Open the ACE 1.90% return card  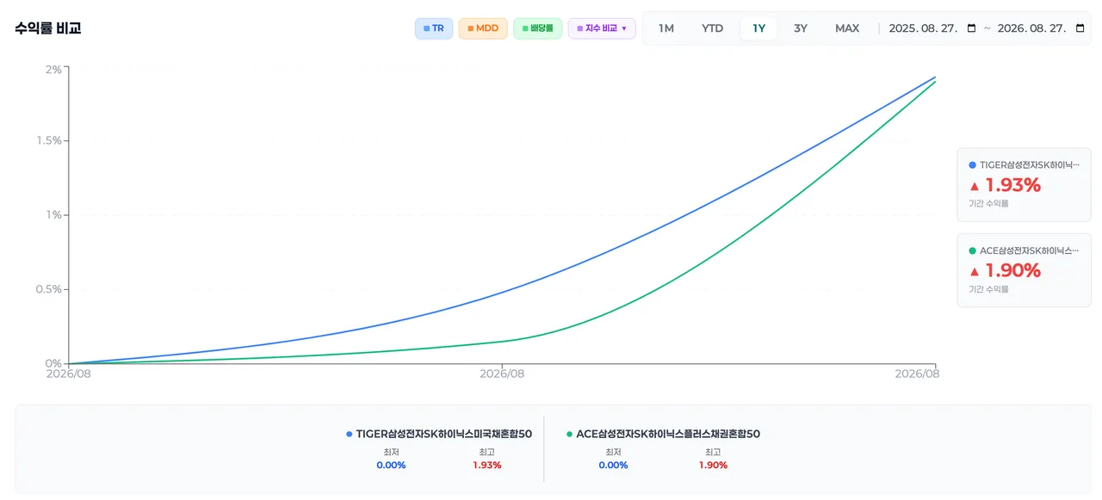1024,270
